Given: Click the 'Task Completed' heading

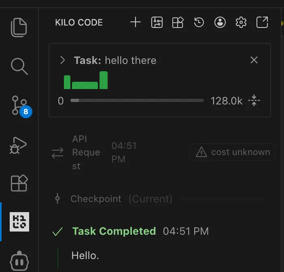Looking at the screenshot, I should (x=114, y=231).
